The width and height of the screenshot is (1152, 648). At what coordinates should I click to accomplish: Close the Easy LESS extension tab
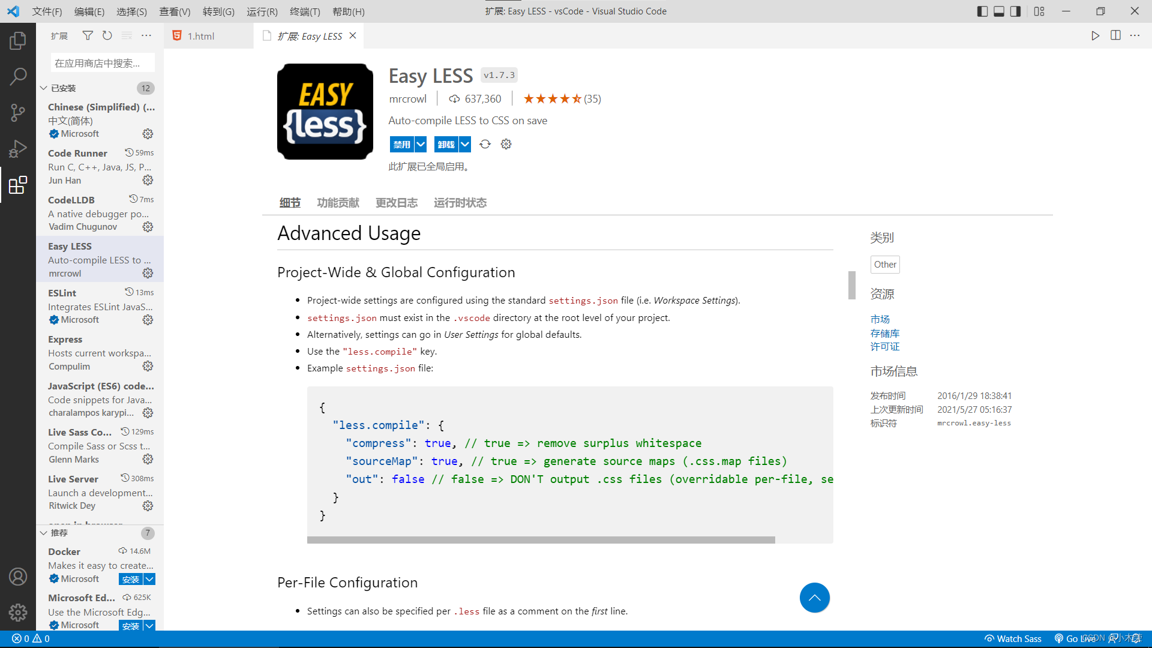[353, 36]
